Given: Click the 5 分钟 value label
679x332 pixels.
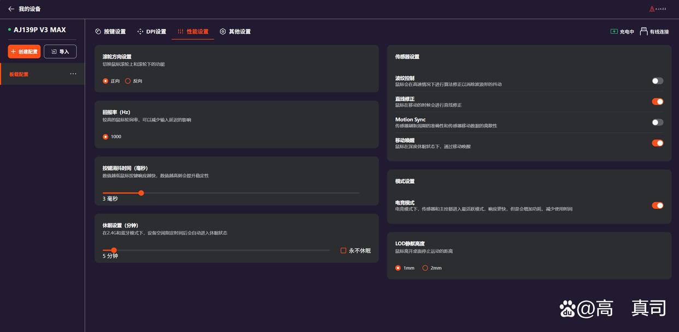Looking at the screenshot, I should (x=110, y=256).
